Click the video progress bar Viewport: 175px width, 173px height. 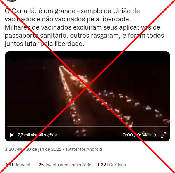(x=88, y=126)
